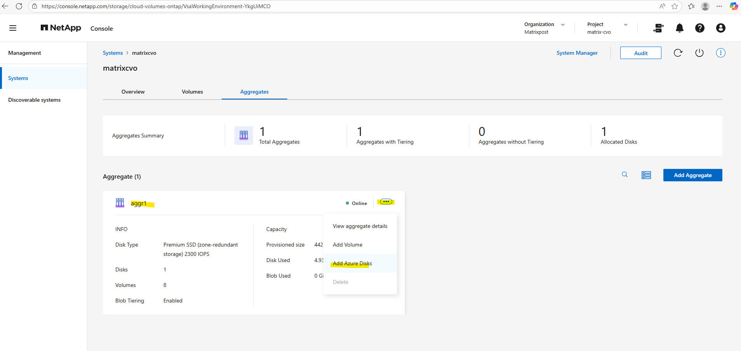Click the agents server icon in header
741x351 pixels.
click(658, 28)
